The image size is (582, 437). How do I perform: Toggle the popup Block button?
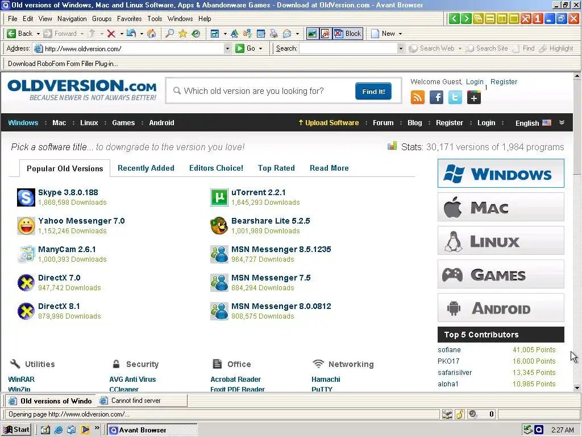[347, 34]
